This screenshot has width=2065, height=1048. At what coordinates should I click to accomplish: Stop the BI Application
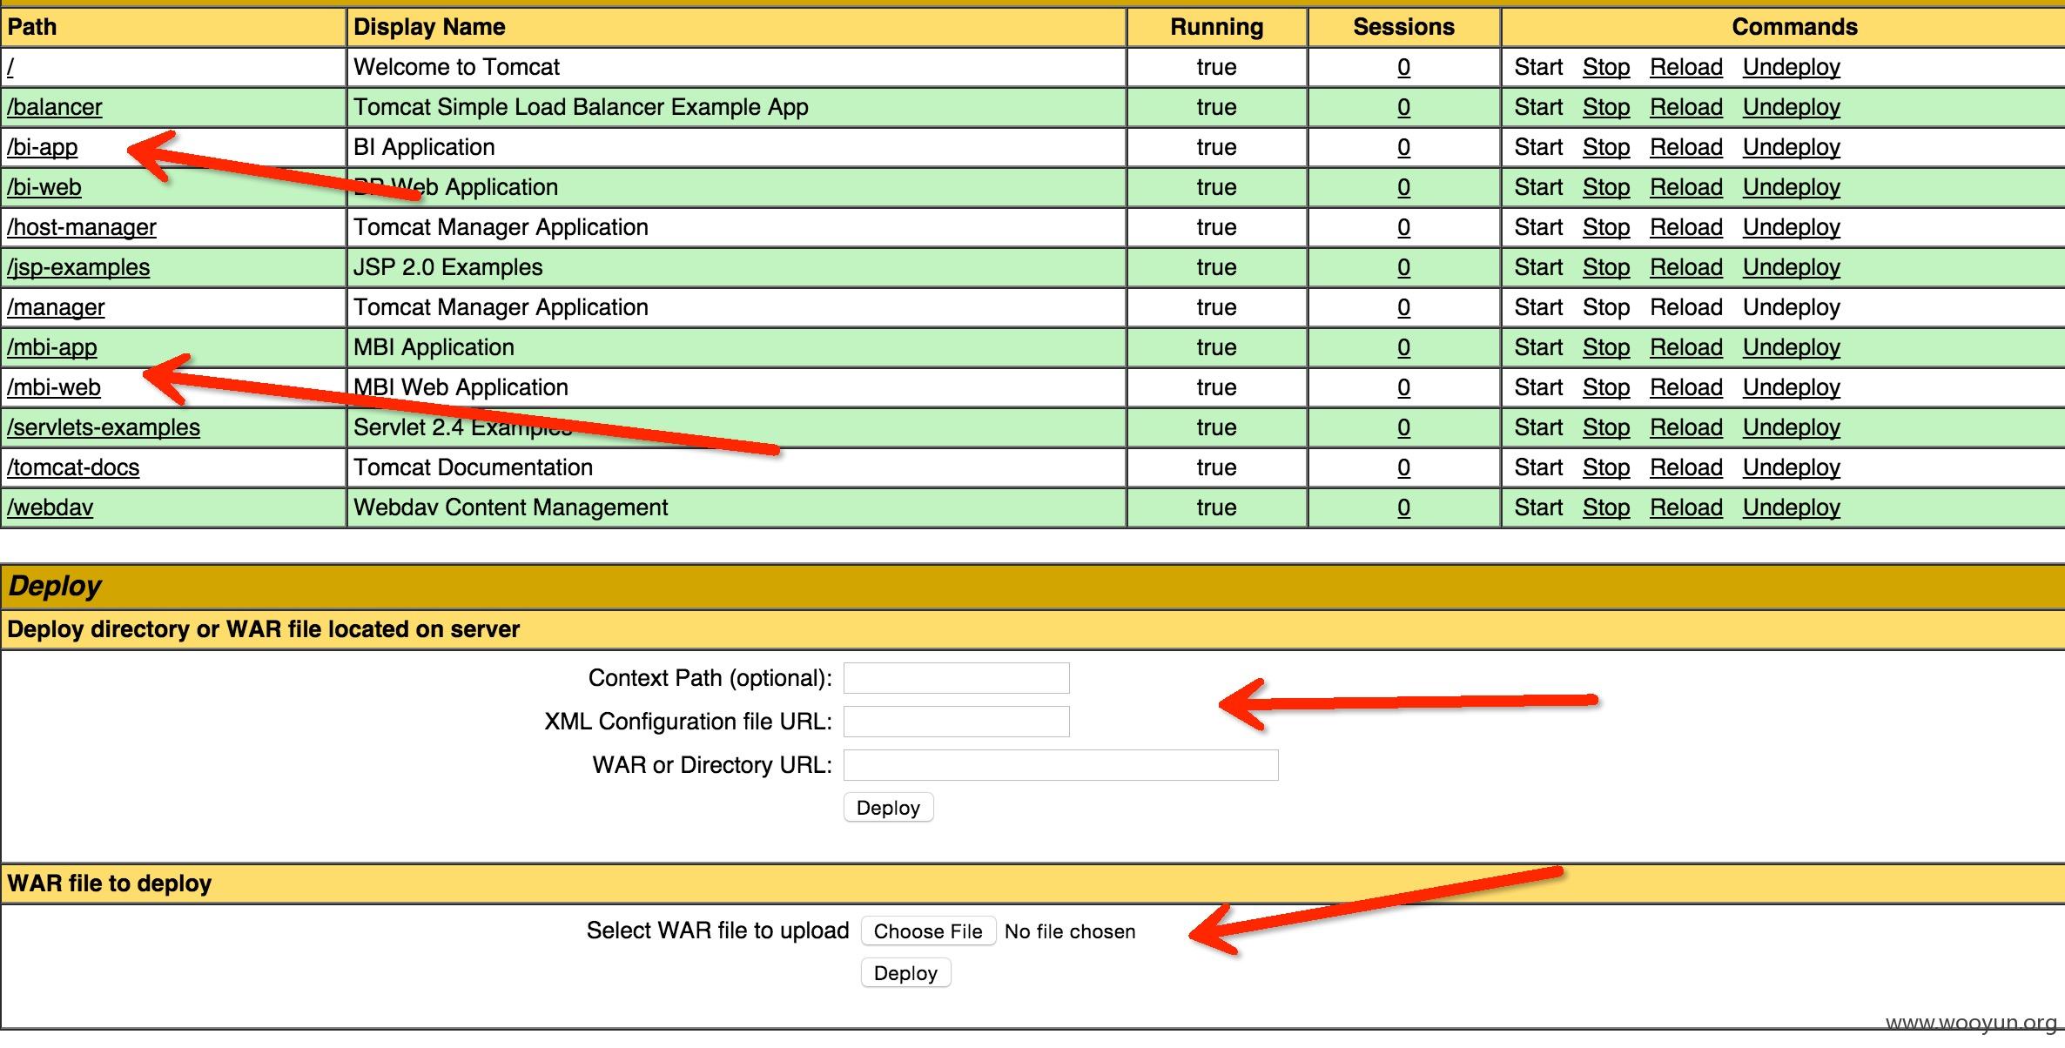(1606, 147)
